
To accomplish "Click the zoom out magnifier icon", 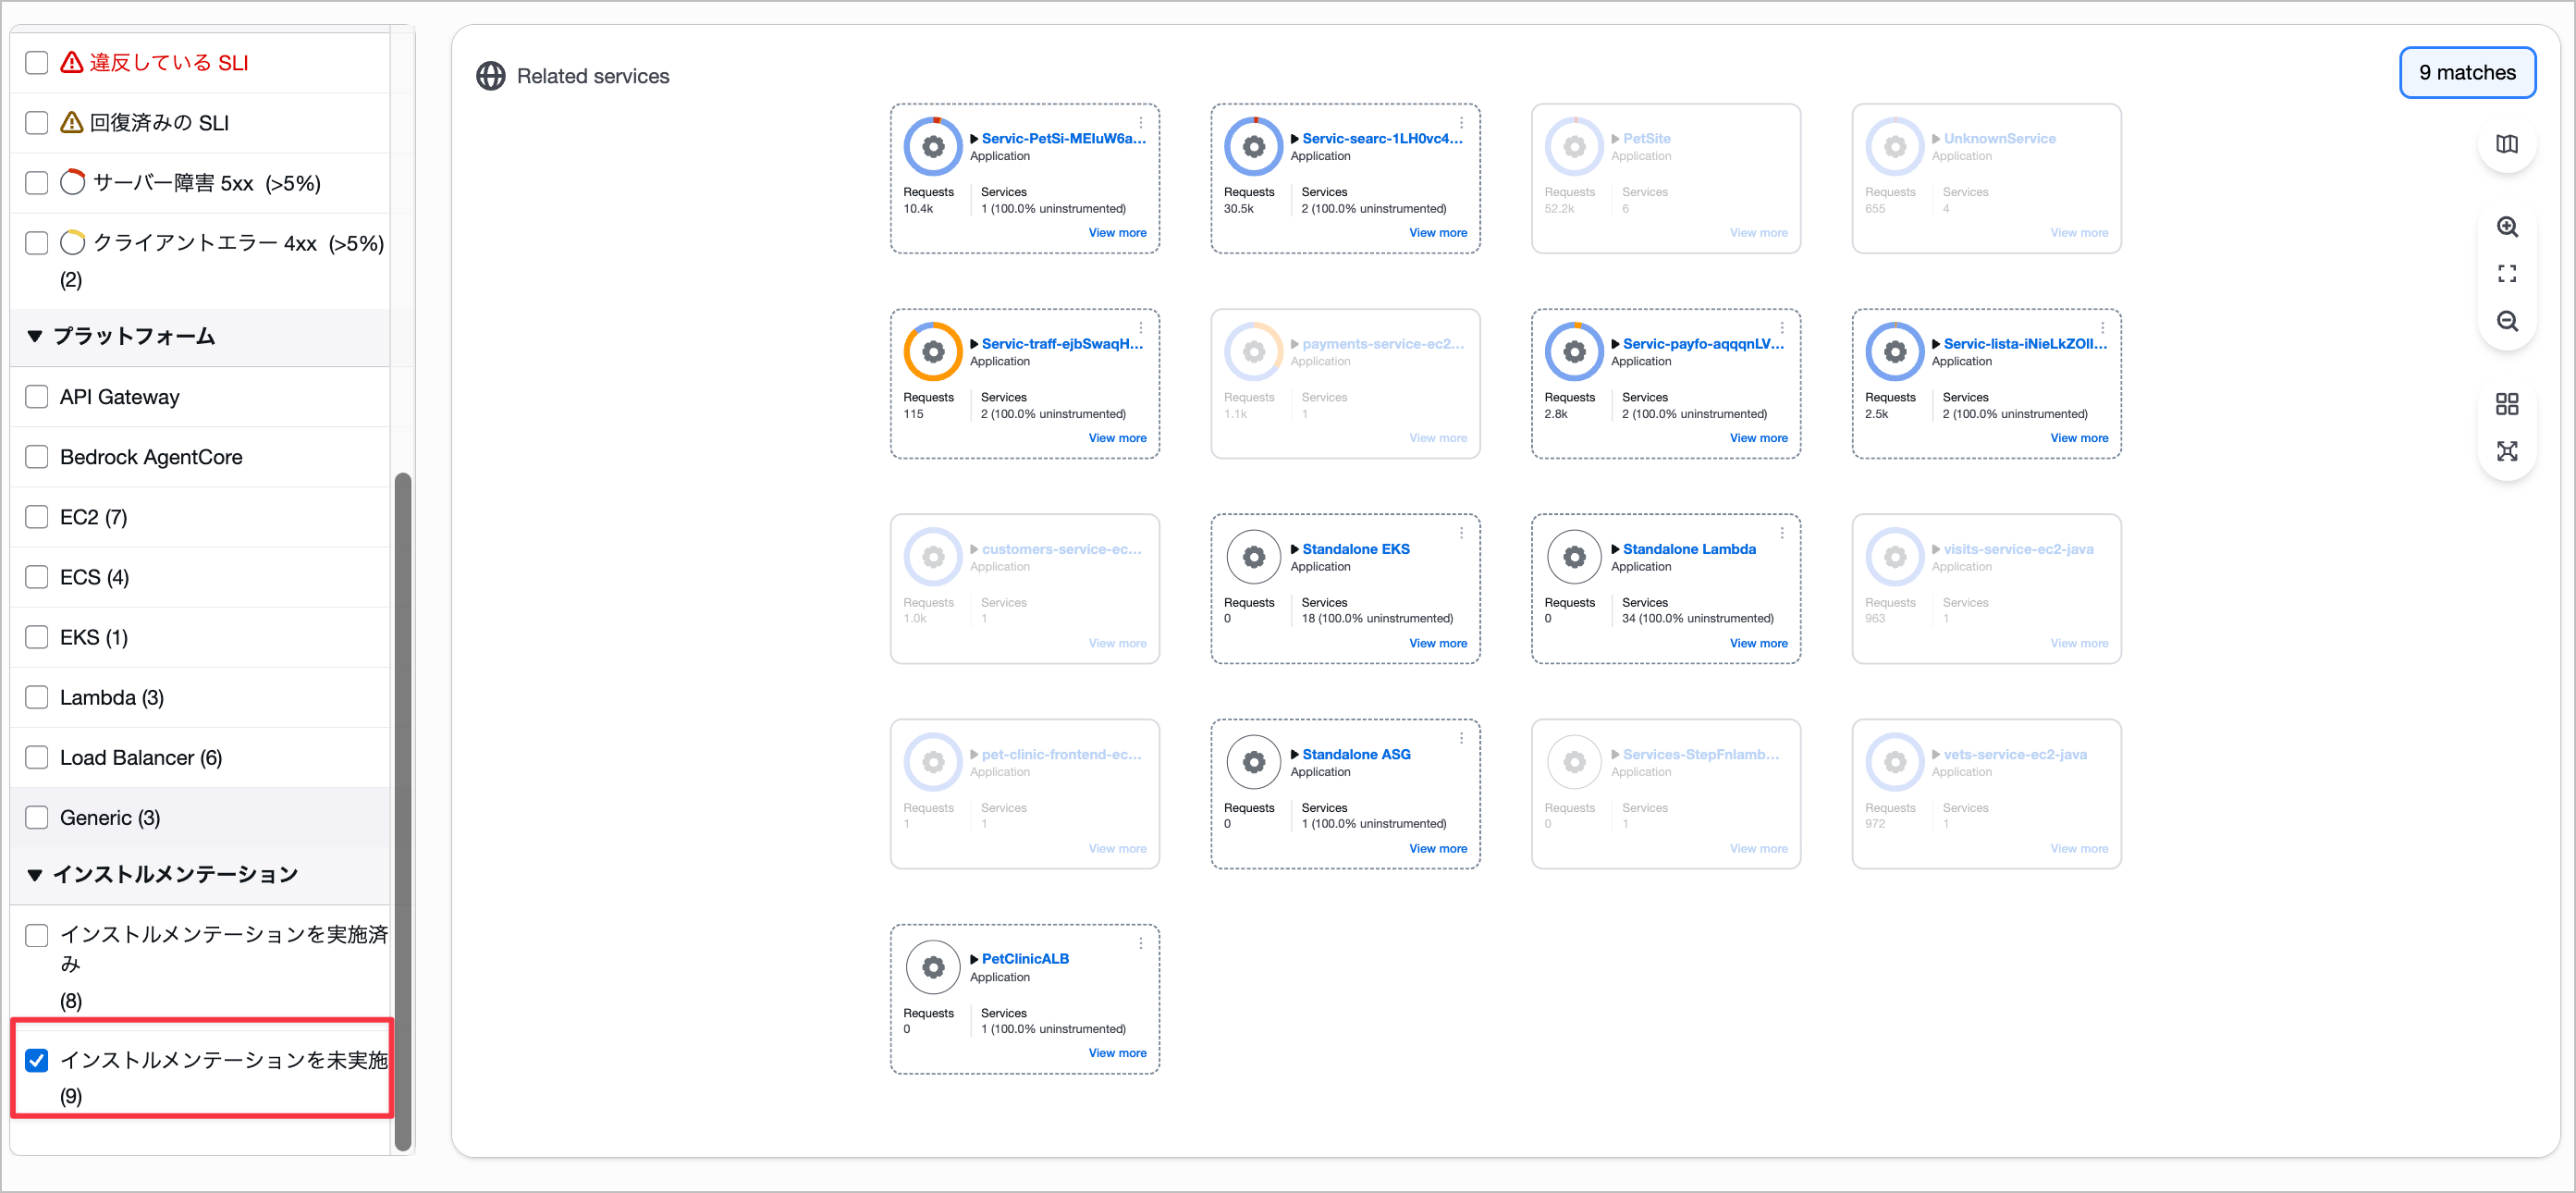I will (2506, 321).
